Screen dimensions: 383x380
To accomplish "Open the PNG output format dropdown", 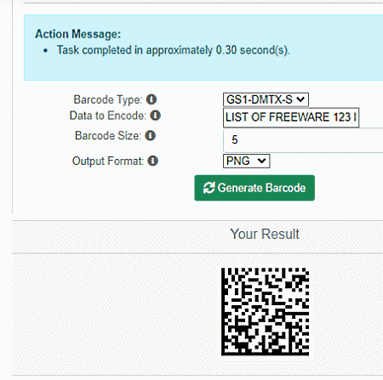I will pyautogui.click(x=246, y=161).
